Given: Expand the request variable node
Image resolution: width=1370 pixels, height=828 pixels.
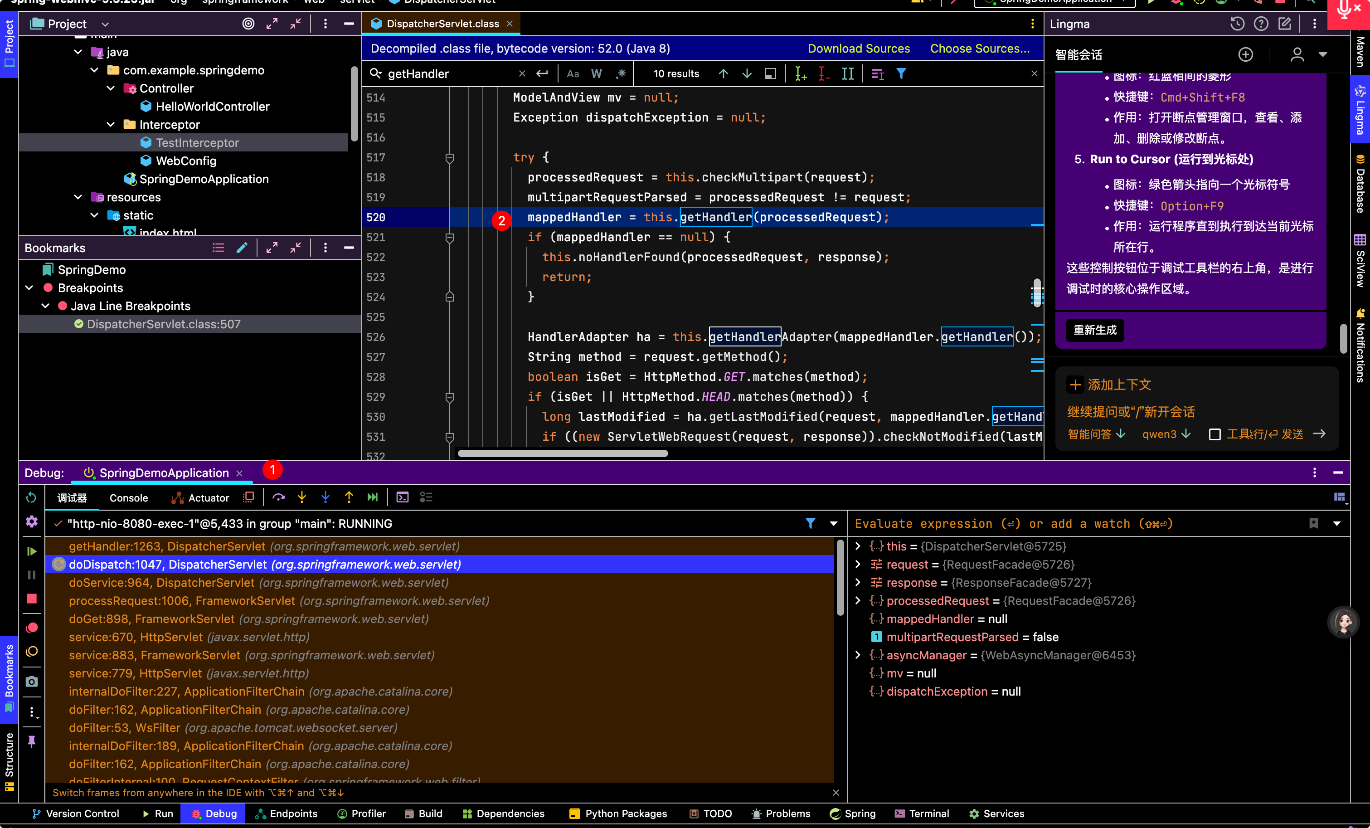Looking at the screenshot, I should coord(858,565).
